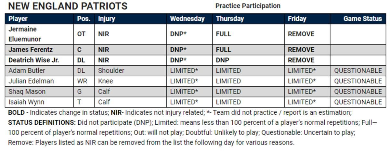
Task: Click the Adam Butler player name
Action: point(27,70)
